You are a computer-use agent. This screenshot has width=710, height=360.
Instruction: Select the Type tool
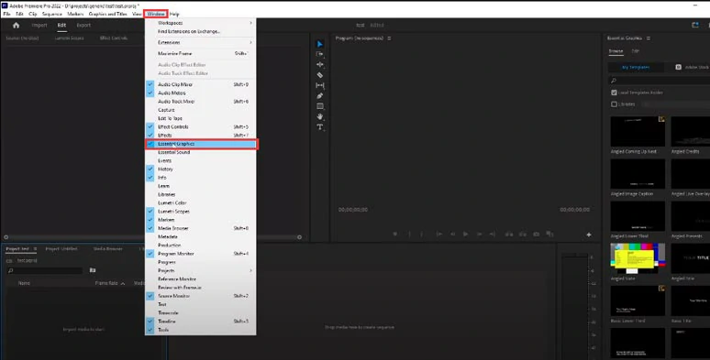coord(319,127)
